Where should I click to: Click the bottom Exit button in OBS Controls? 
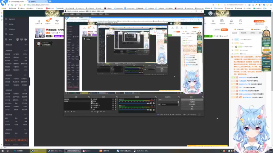click(x=192, y=109)
